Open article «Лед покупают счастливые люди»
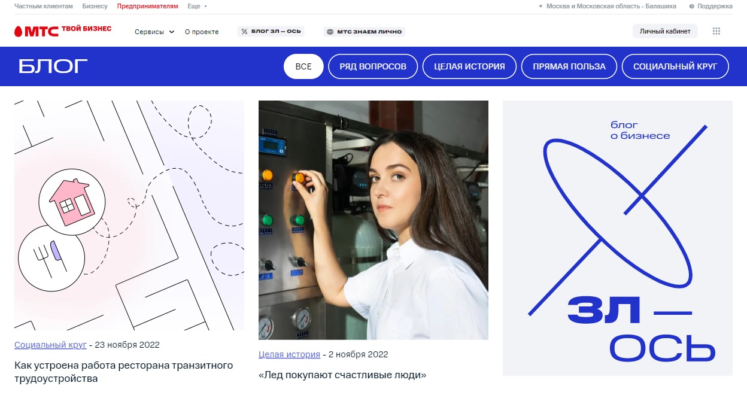Image resolution: width=747 pixels, height=401 pixels. [342, 375]
